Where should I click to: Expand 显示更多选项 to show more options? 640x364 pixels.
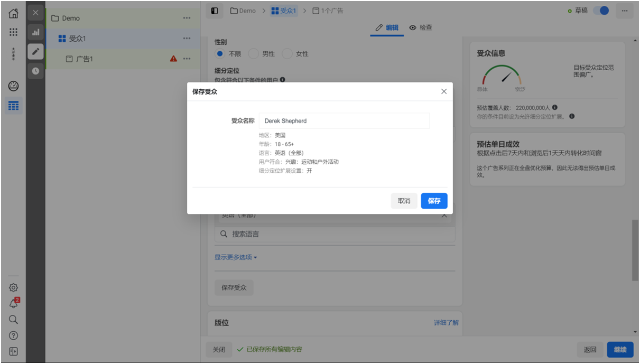234,257
